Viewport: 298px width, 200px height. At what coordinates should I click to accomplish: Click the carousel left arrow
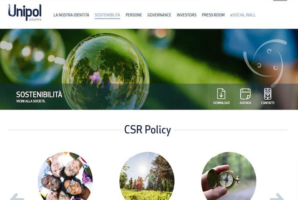click(x=17, y=197)
